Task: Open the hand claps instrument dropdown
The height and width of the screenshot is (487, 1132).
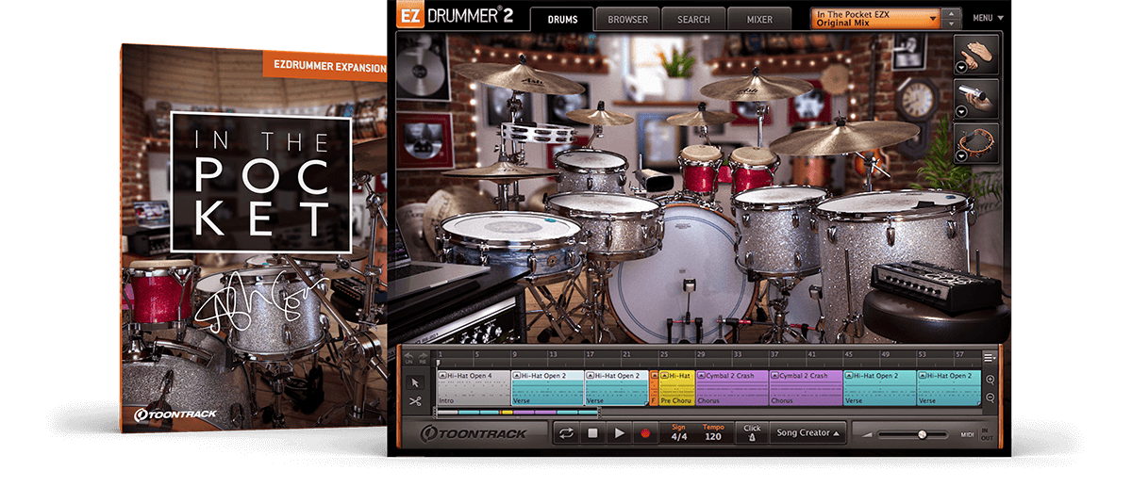Action: [962, 66]
